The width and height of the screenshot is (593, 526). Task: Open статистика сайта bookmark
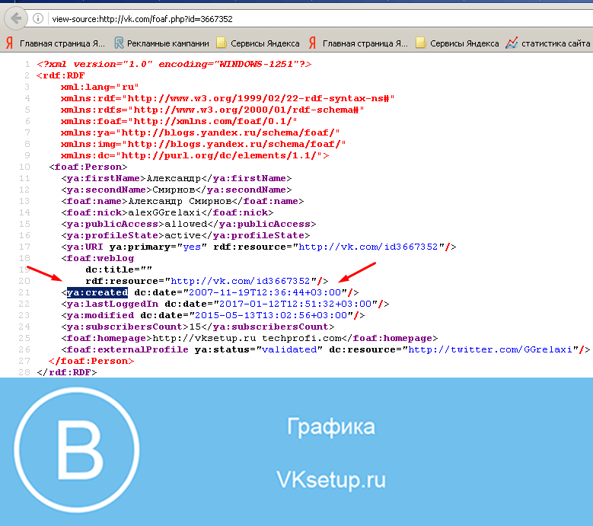pos(548,43)
